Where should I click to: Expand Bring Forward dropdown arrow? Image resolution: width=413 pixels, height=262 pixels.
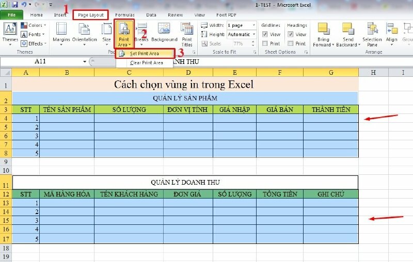pos(333,45)
